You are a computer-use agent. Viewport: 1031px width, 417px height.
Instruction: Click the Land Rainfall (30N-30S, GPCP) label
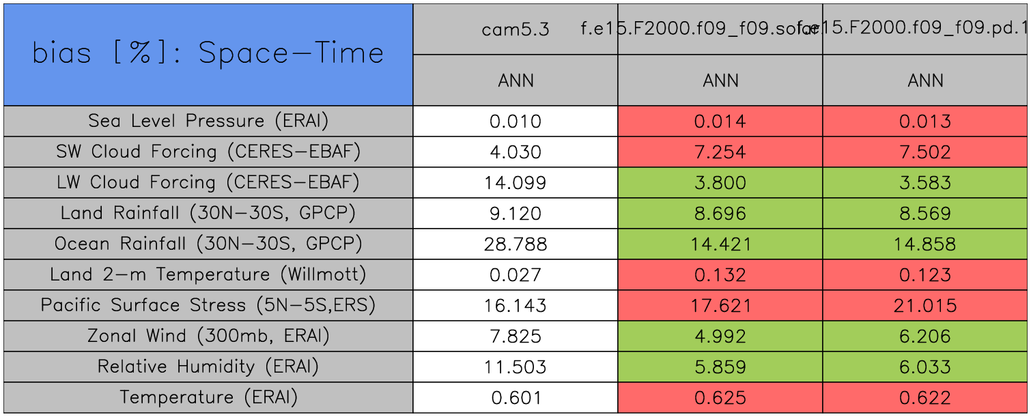point(208,213)
